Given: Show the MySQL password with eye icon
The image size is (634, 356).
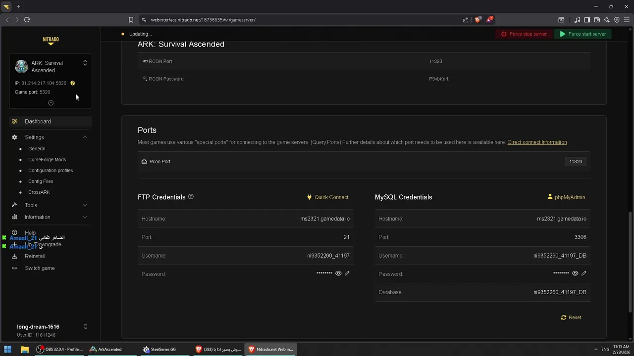Looking at the screenshot, I should point(575,273).
